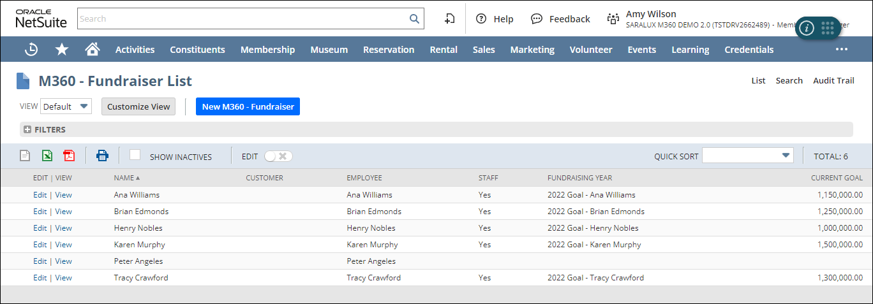Enable the Show Inactives checkbox

(135, 155)
